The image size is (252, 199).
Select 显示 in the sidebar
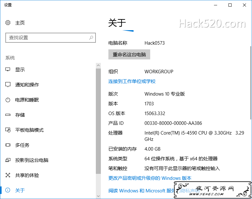(x=20, y=69)
